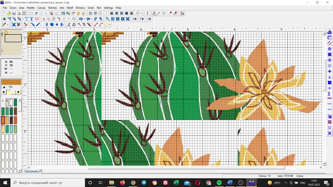Click the magnifier zoom-in icon
333x187 pixels.
[154, 13]
